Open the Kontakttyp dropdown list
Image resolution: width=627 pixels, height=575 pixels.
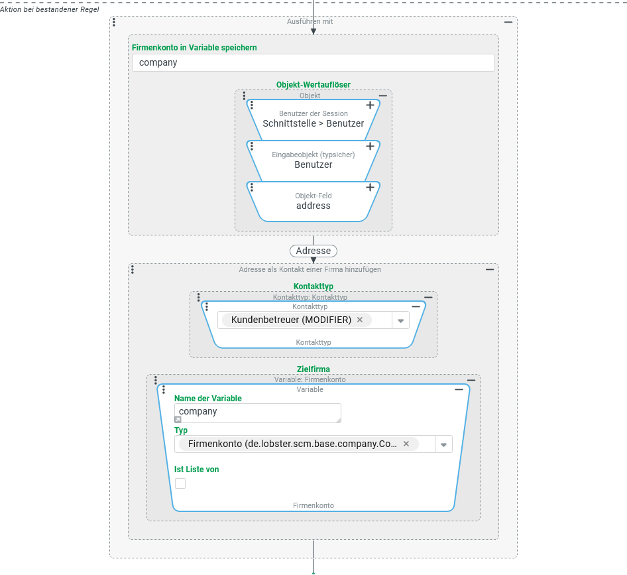click(x=400, y=320)
